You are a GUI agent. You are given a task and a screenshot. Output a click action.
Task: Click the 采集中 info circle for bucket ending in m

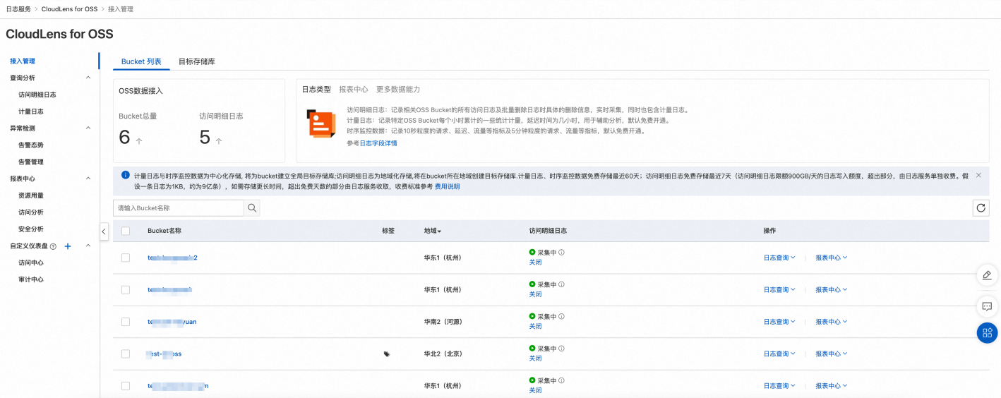[x=561, y=380]
